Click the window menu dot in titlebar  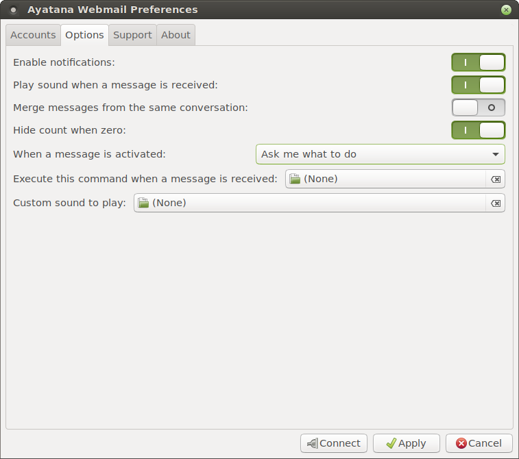click(x=13, y=10)
